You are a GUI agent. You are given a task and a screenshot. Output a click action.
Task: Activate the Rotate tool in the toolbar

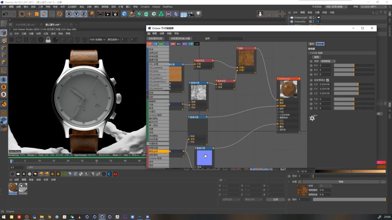[44, 14]
